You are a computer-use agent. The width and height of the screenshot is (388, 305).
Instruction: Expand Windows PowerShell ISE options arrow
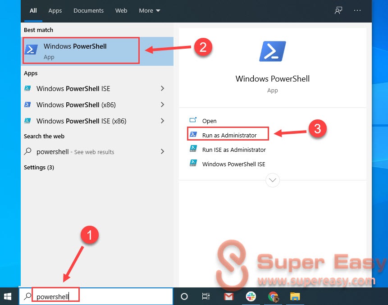click(x=162, y=88)
